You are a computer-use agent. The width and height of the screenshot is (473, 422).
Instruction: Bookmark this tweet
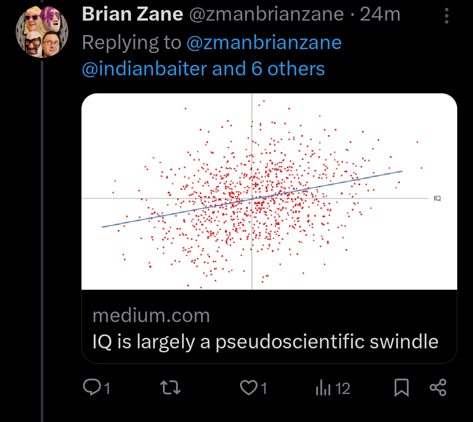(x=402, y=387)
